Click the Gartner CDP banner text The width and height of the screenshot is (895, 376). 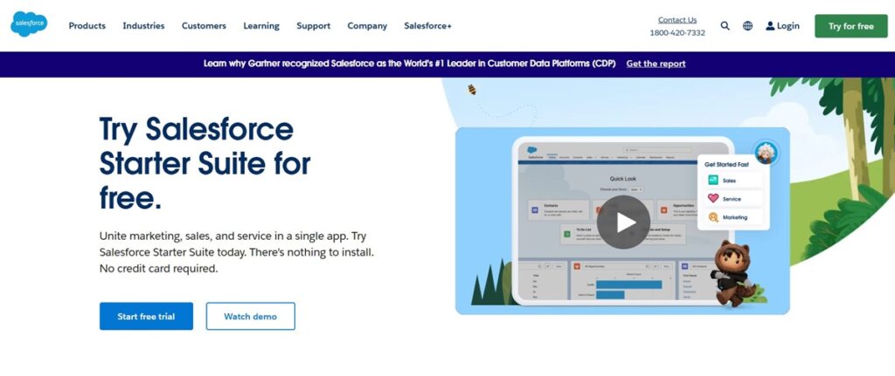[x=409, y=64]
